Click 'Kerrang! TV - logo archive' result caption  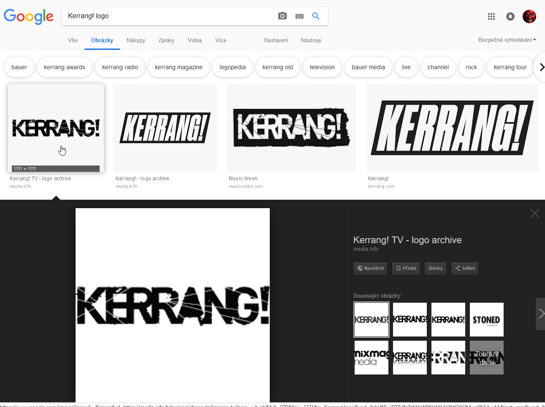(x=40, y=179)
